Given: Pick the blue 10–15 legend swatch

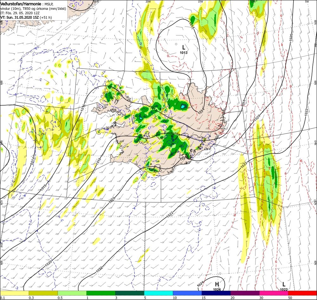Looking at the screenshot, I should [x=187, y=293].
